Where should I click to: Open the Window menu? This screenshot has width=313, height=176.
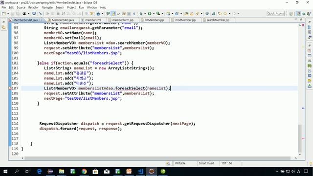[x=92, y=7]
